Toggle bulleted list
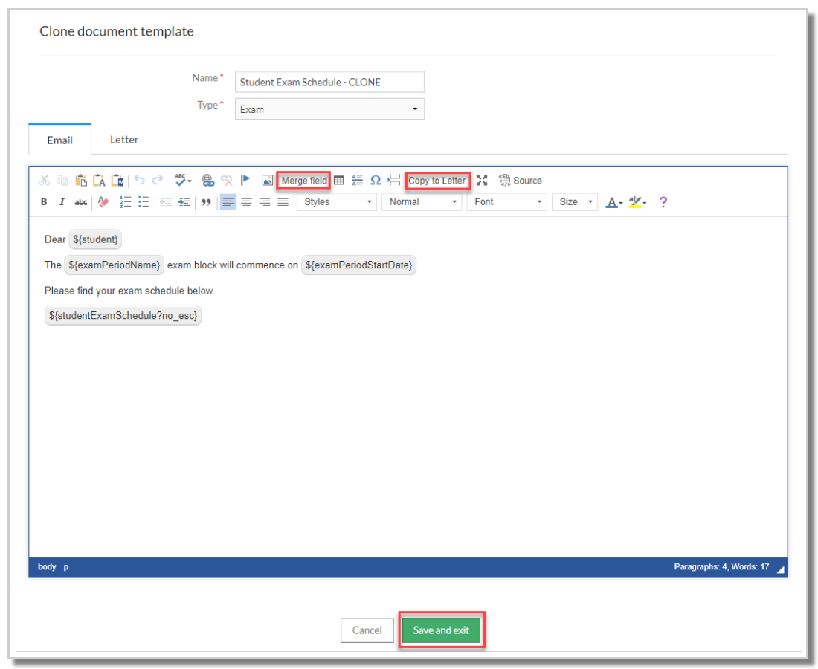Image resolution: width=818 pixels, height=669 pixels. tap(144, 202)
